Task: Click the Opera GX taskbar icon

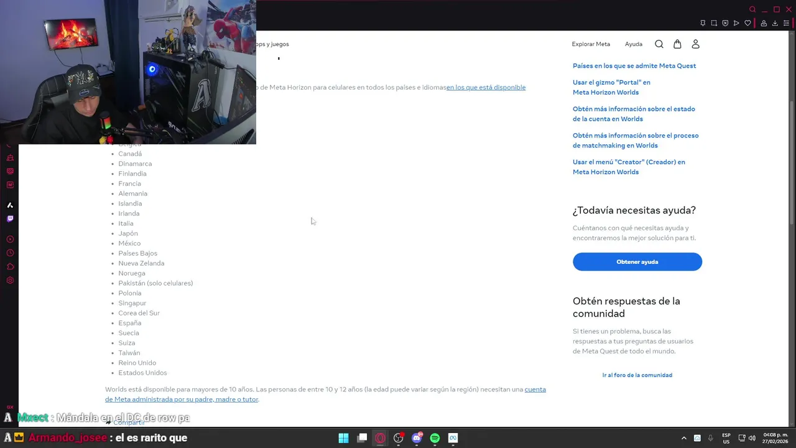Action: pyautogui.click(x=380, y=438)
